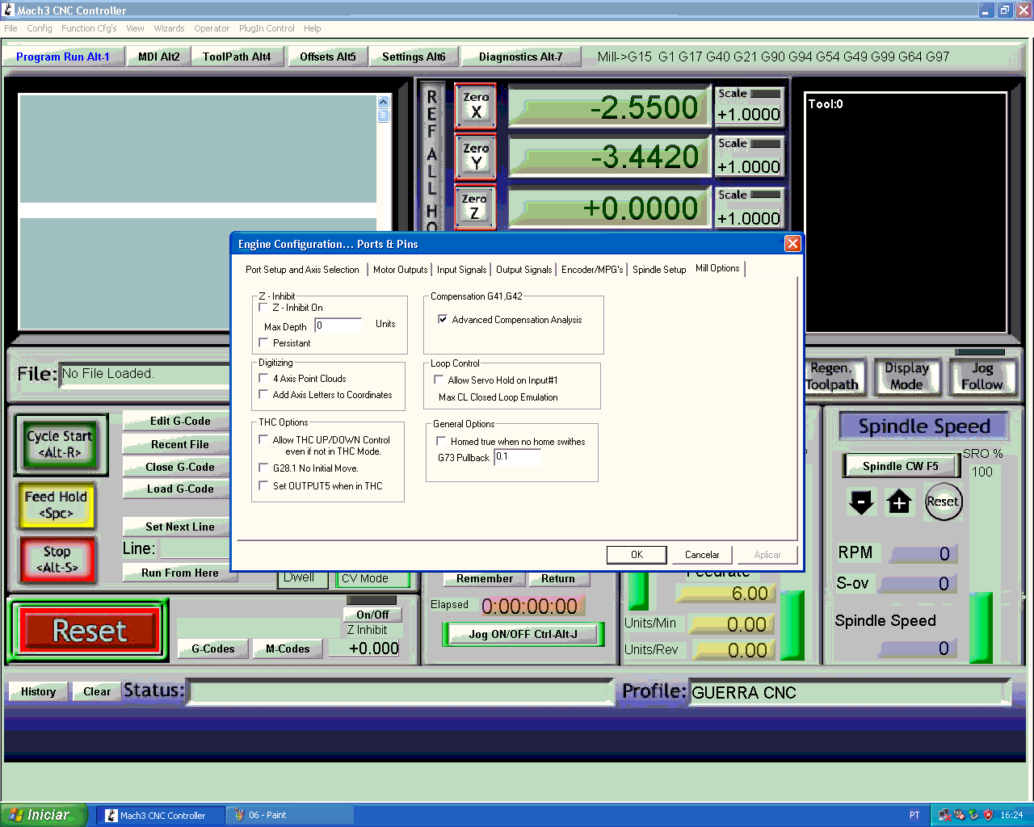Decrease spindle speed with the down arrow
The image size is (1034, 827).
(x=861, y=502)
